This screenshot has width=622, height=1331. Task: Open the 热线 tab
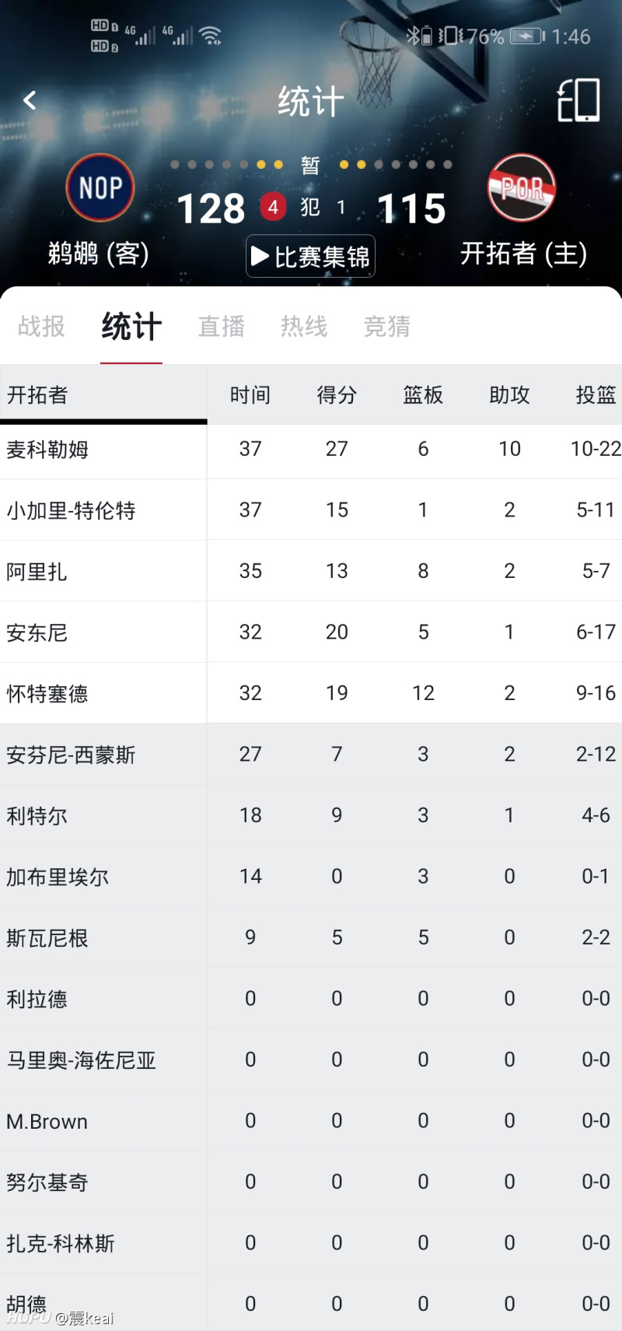(304, 326)
